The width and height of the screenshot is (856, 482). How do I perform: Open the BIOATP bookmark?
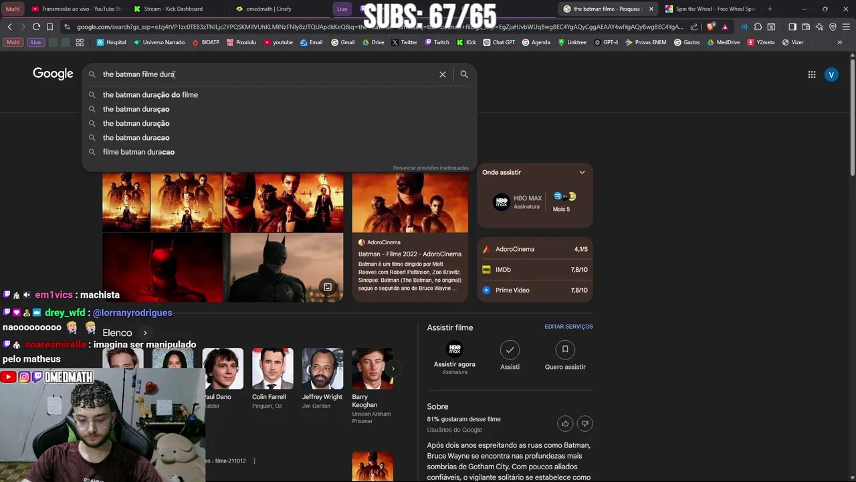pyautogui.click(x=206, y=42)
